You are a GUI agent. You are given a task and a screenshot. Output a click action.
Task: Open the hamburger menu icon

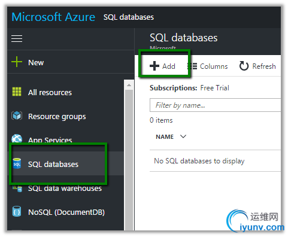coord(17,38)
